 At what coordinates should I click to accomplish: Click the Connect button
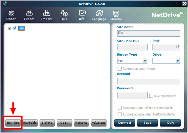click(125, 123)
